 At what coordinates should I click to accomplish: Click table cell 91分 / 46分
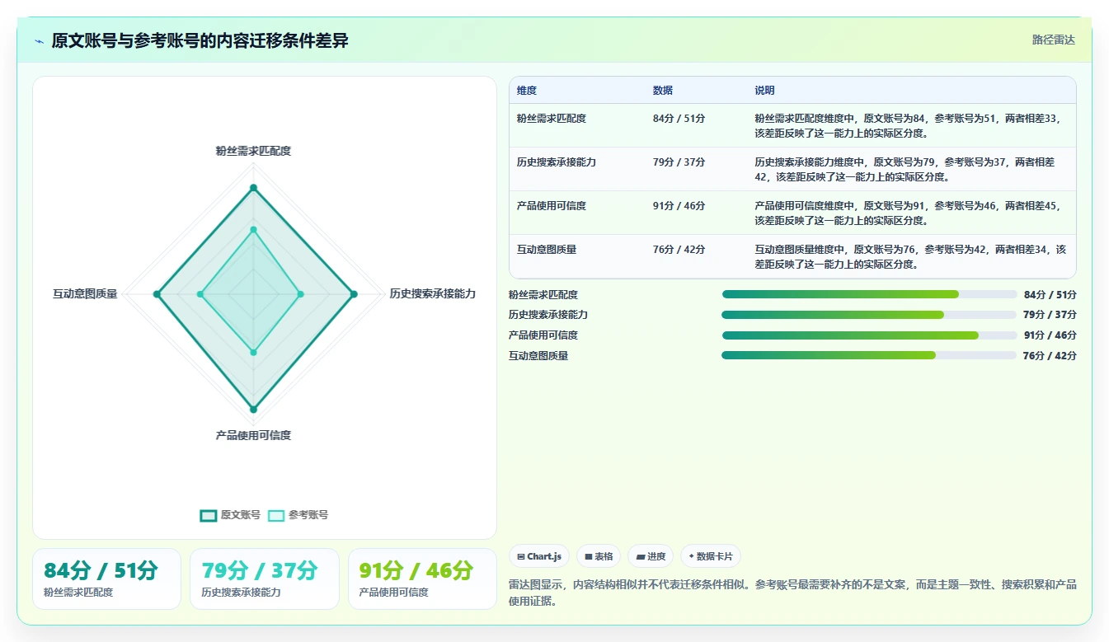[679, 206]
